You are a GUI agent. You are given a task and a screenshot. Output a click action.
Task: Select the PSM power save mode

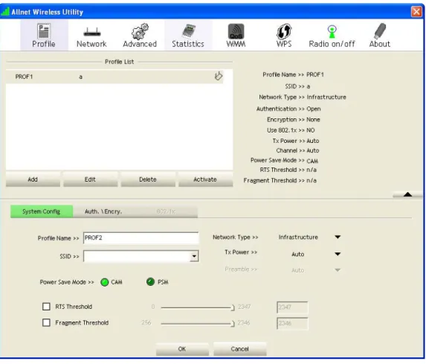tap(150, 282)
